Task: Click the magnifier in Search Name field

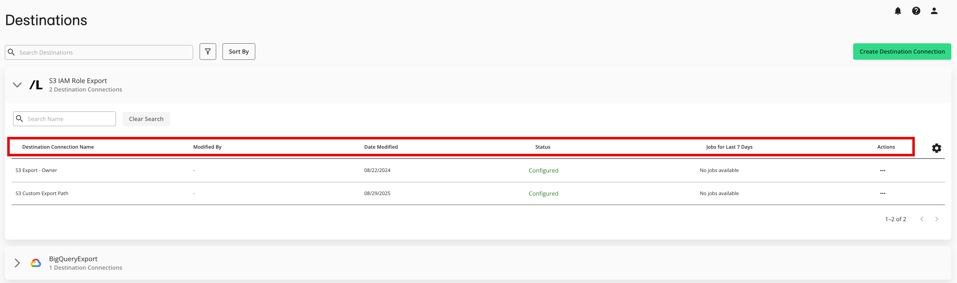Action: [x=20, y=118]
